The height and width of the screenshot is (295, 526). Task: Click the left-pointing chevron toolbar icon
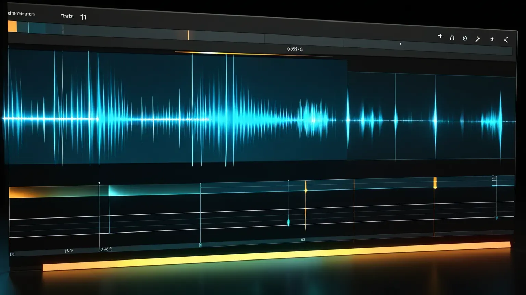[506, 40]
